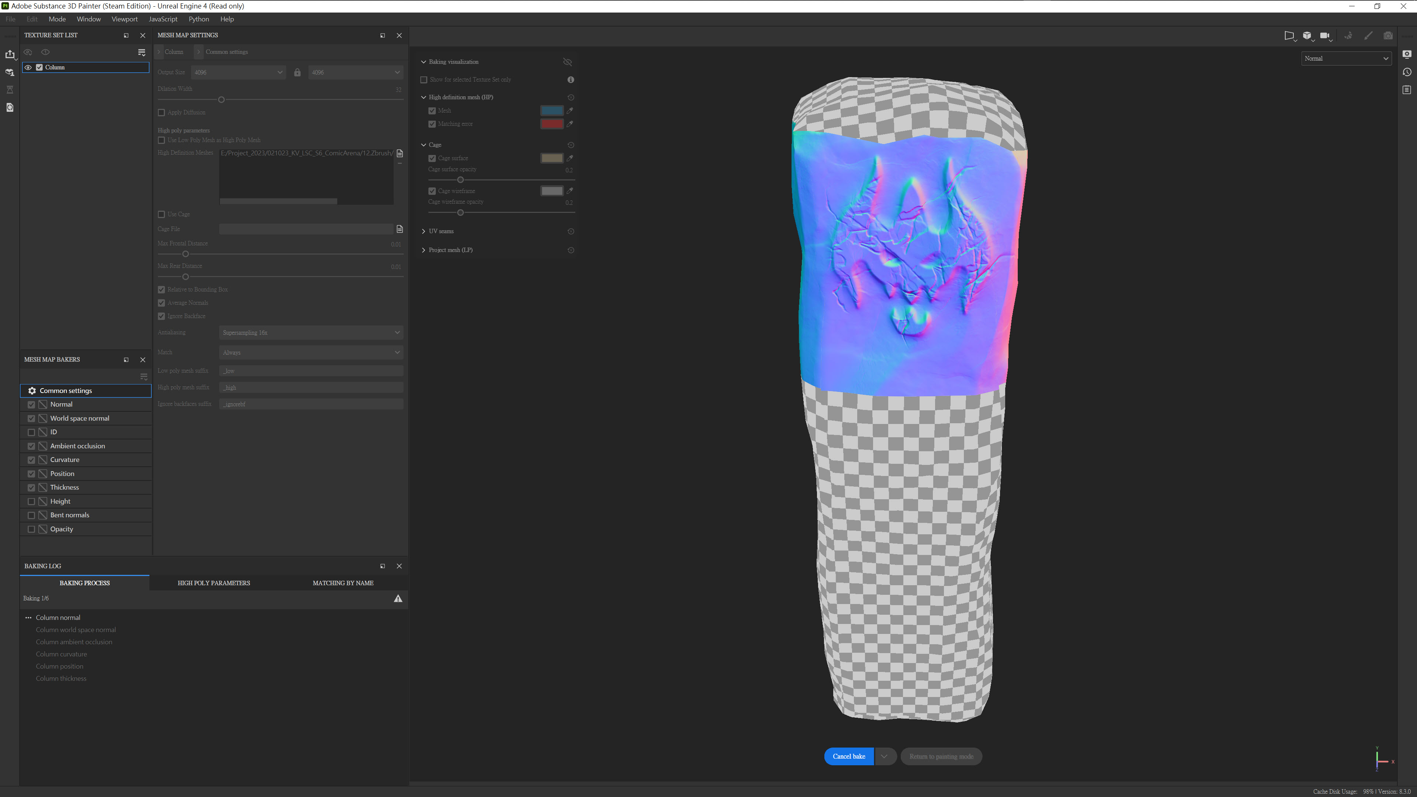
Task: Open the Display settings monitor icon
Action: 1407,54
